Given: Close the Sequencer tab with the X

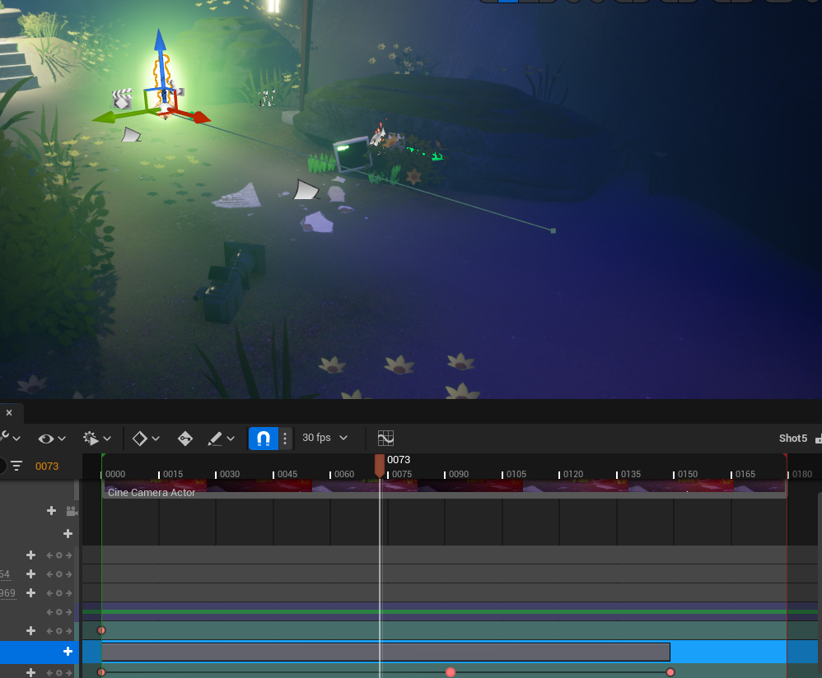Looking at the screenshot, I should click(9, 413).
